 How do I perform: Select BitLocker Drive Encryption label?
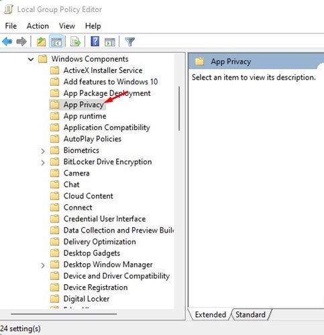tap(107, 161)
